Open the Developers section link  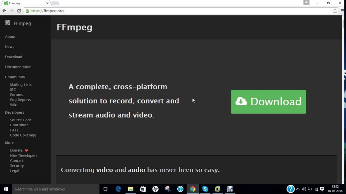(x=14, y=112)
